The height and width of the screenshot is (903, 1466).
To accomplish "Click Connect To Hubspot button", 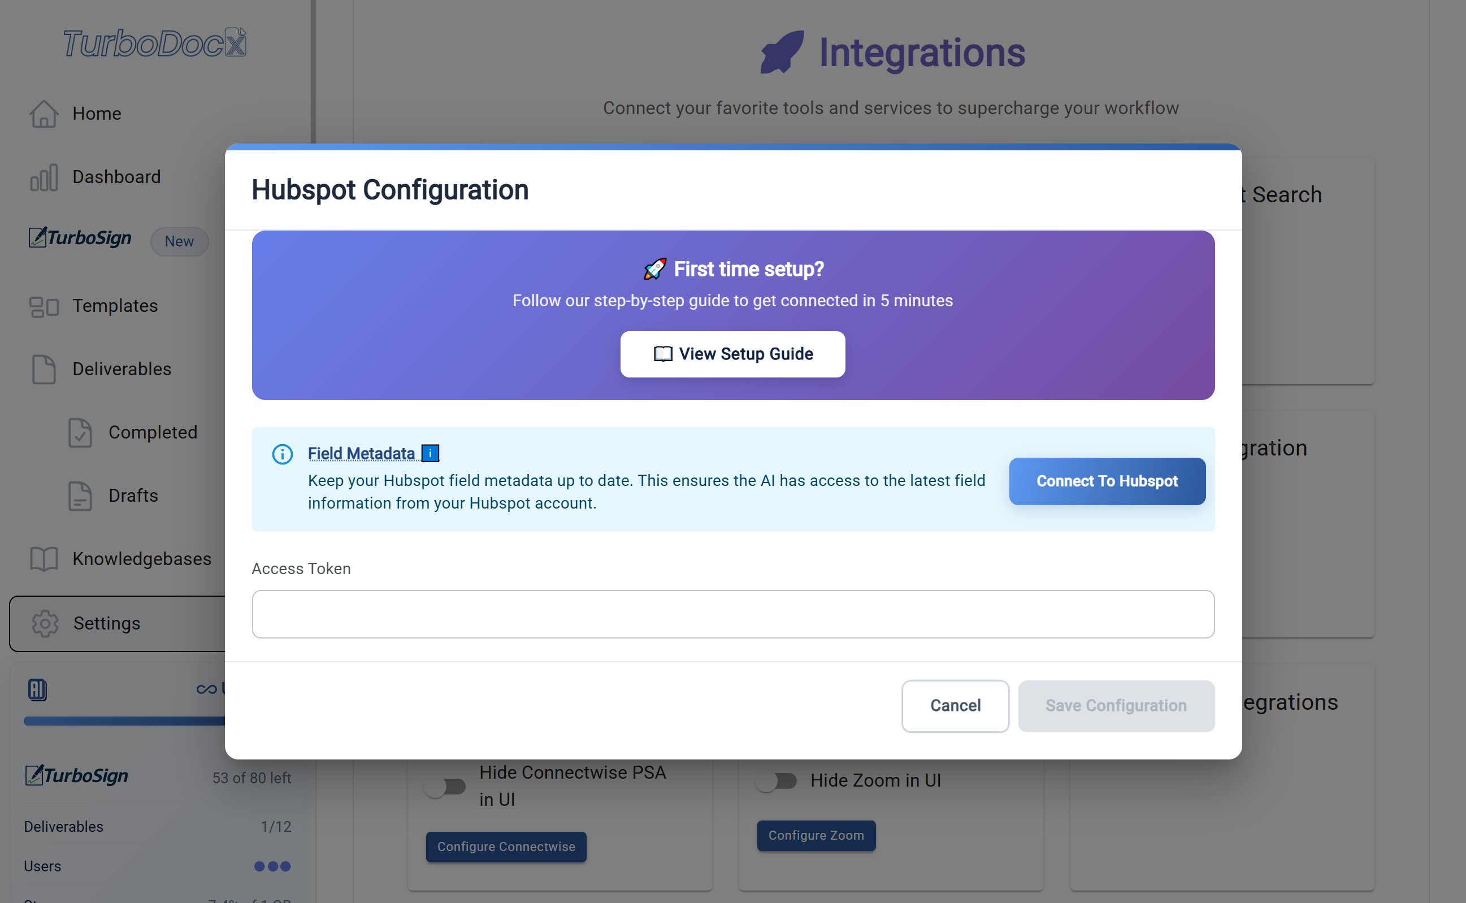I will (x=1107, y=481).
